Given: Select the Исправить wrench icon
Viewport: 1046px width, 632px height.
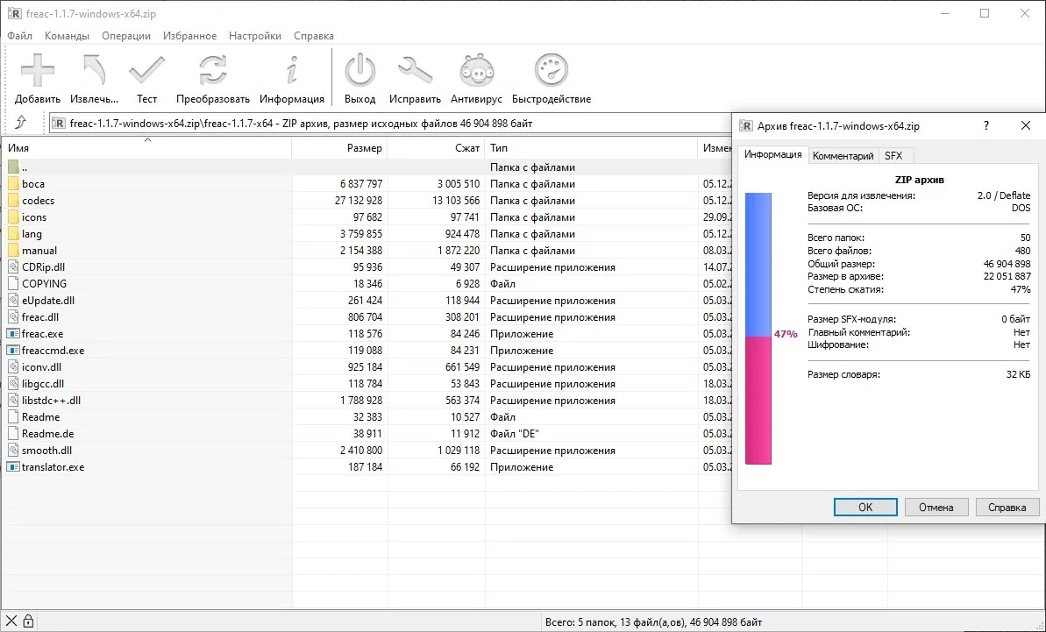Looking at the screenshot, I should pyautogui.click(x=415, y=71).
